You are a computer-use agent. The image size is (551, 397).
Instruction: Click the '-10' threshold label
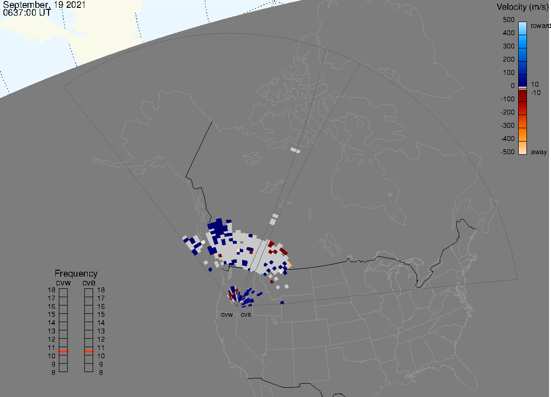[x=535, y=93]
